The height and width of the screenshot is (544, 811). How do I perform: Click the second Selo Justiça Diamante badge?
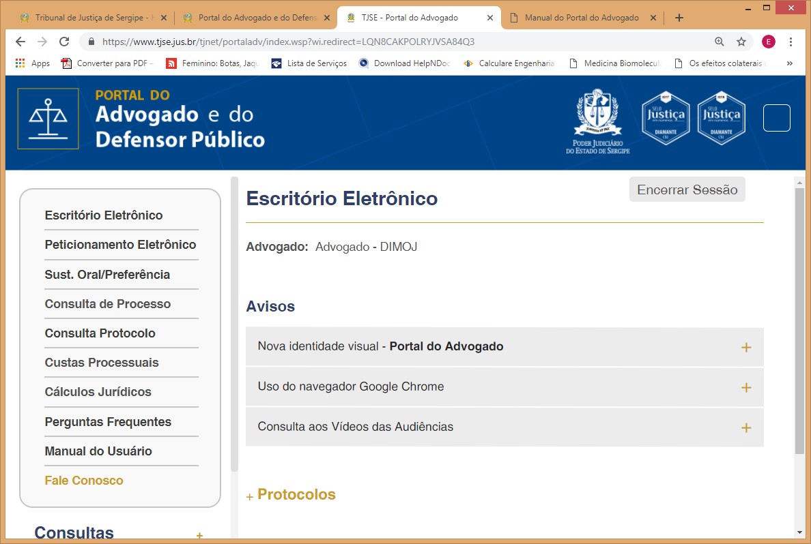click(x=721, y=119)
